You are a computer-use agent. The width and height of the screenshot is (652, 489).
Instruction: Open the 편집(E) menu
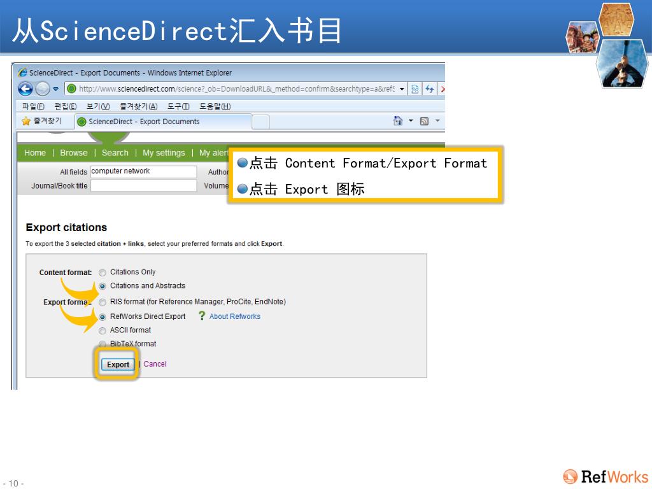tap(66, 106)
